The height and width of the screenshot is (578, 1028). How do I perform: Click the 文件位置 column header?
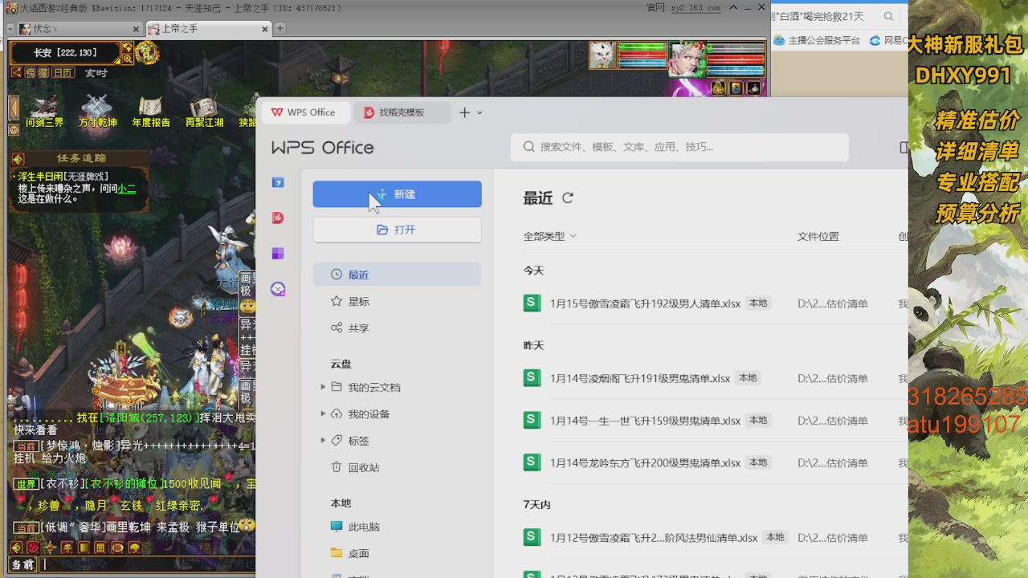click(818, 236)
